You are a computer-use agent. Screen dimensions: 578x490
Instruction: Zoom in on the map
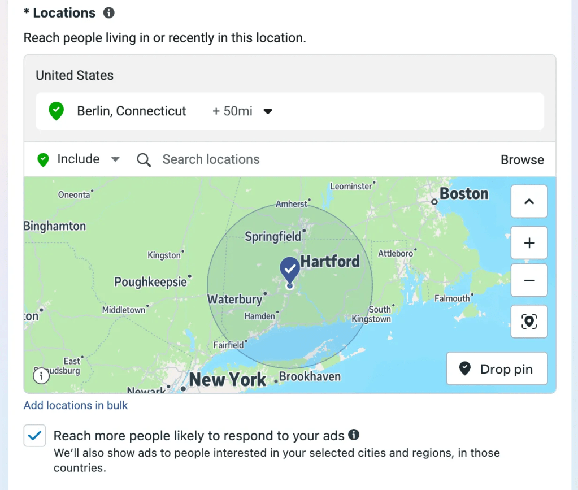pyautogui.click(x=529, y=243)
